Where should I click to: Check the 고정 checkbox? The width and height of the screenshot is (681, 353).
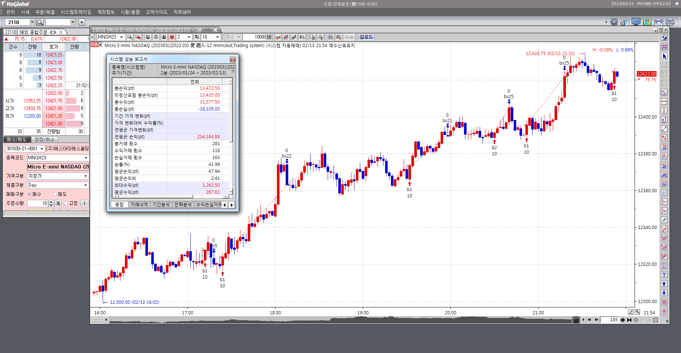click(x=66, y=203)
